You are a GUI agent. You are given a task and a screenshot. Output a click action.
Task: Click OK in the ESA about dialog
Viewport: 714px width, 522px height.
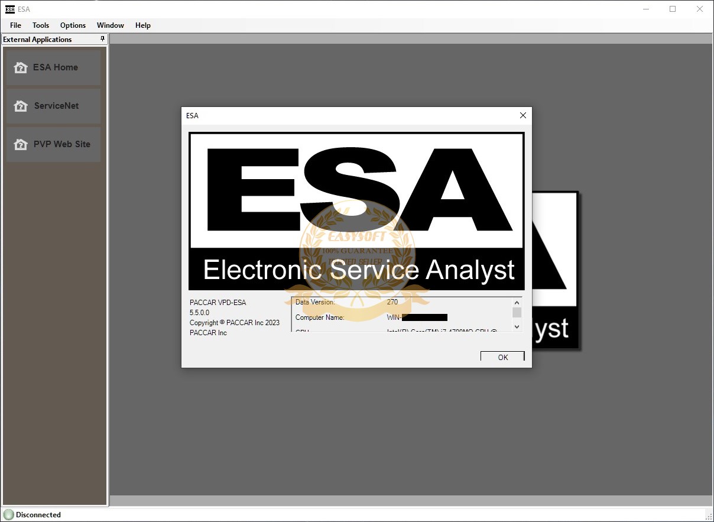[502, 356]
